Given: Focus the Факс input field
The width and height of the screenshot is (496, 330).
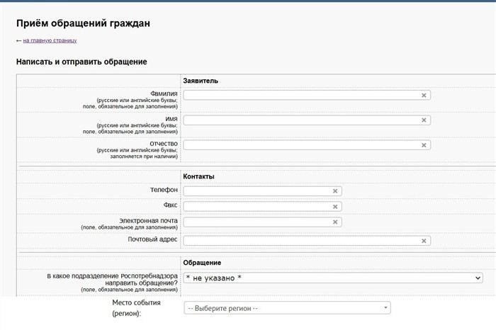Looking at the screenshot, I should point(263,207).
